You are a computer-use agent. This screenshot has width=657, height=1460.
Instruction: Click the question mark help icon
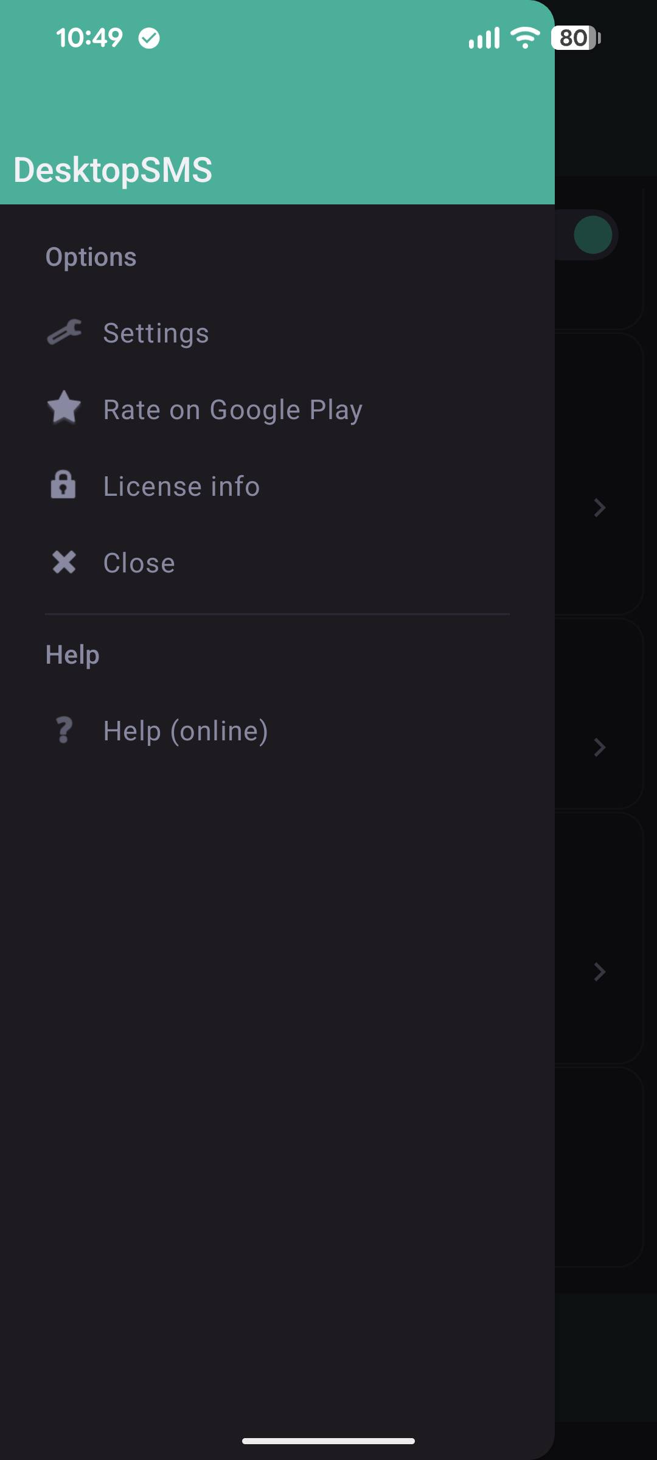click(64, 730)
